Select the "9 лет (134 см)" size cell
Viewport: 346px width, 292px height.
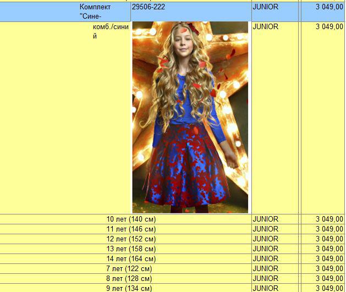click(x=131, y=288)
